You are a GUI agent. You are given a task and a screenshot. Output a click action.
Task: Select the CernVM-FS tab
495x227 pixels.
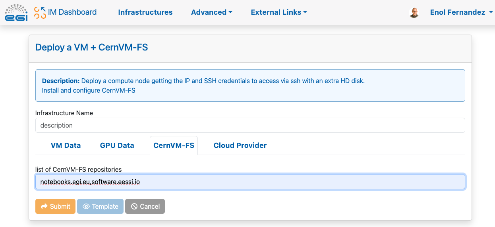click(174, 146)
